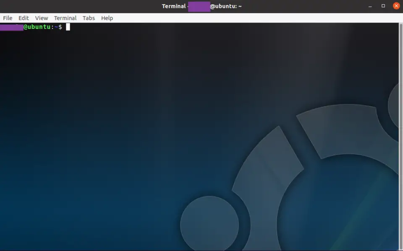Click the purple highlighted username in the prompt
The height and width of the screenshot is (251, 403).
[x=11, y=27]
